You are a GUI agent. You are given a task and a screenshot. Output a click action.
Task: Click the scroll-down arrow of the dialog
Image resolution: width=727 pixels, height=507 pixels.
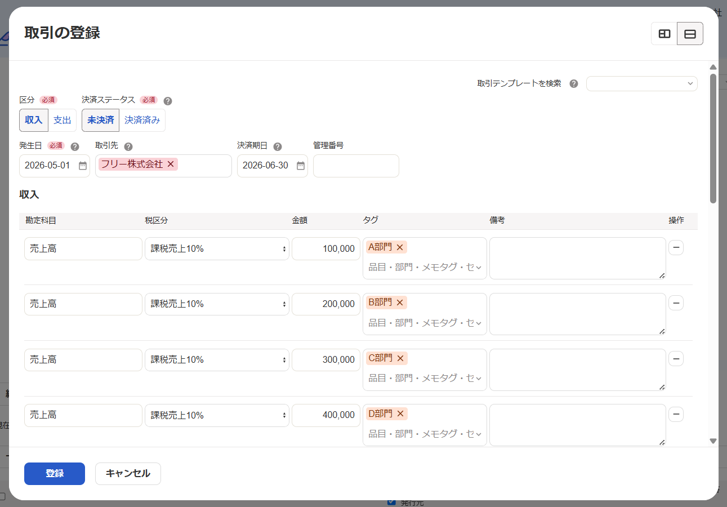713,441
